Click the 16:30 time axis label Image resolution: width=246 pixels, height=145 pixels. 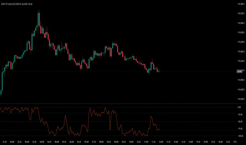coord(228,142)
